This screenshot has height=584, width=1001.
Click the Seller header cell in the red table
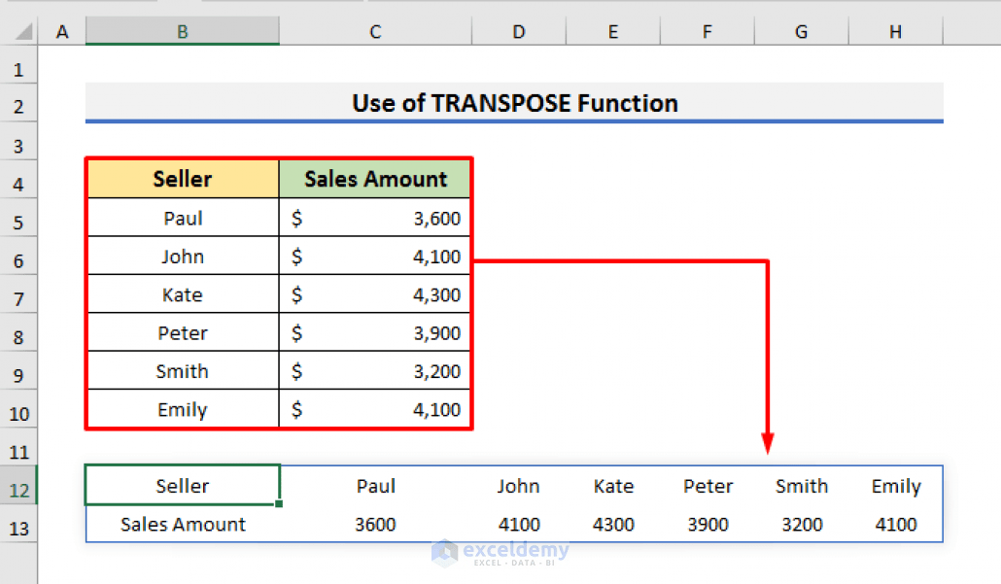click(182, 179)
